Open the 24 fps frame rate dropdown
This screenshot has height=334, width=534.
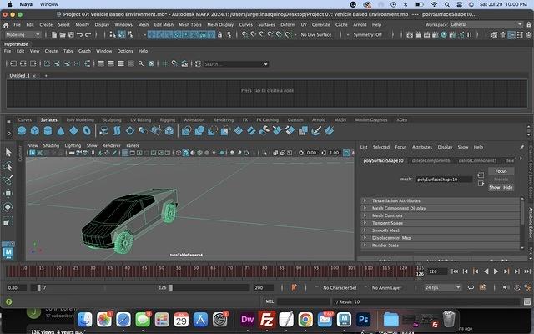pos(442,287)
